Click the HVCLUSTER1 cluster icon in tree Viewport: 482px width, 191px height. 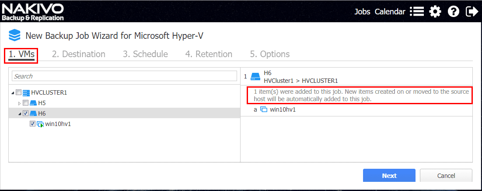point(26,92)
